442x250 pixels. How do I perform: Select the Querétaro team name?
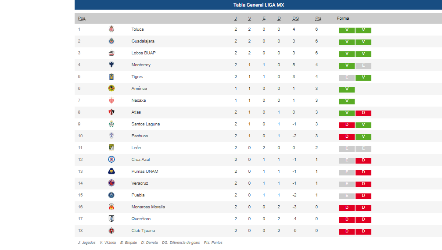(141, 219)
